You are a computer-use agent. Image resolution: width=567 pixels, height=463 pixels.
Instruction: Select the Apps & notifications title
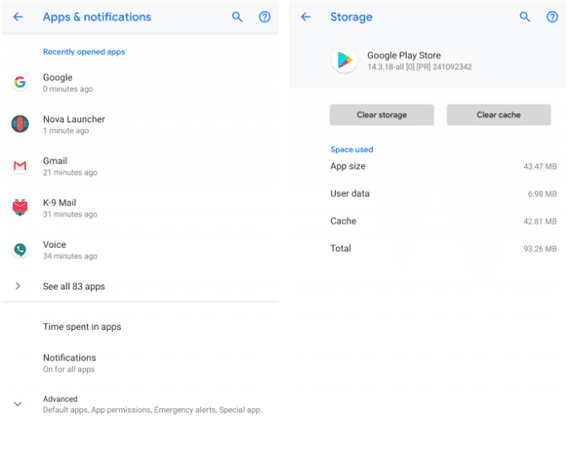(x=97, y=17)
